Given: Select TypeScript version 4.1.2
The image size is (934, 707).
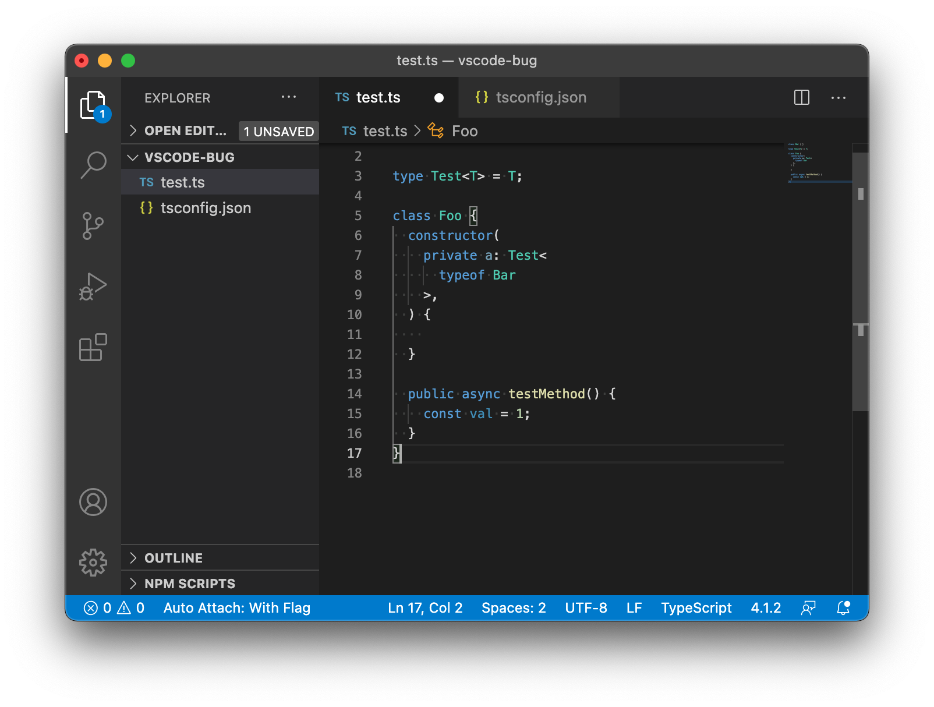Looking at the screenshot, I should pyautogui.click(x=766, y=608).
